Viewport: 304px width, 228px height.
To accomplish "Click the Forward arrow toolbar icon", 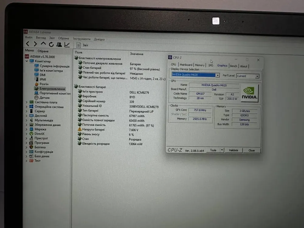I will [x=35, y=44].
